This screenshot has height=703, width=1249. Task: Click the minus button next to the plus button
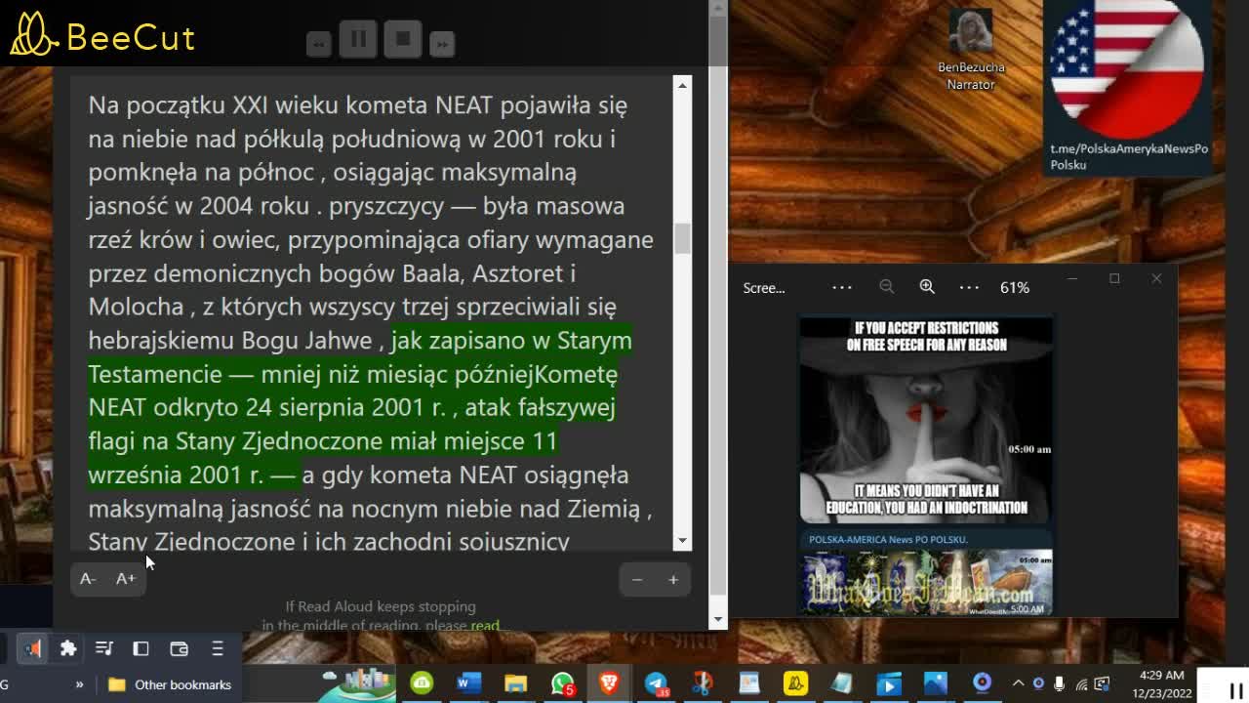(637, 580)
